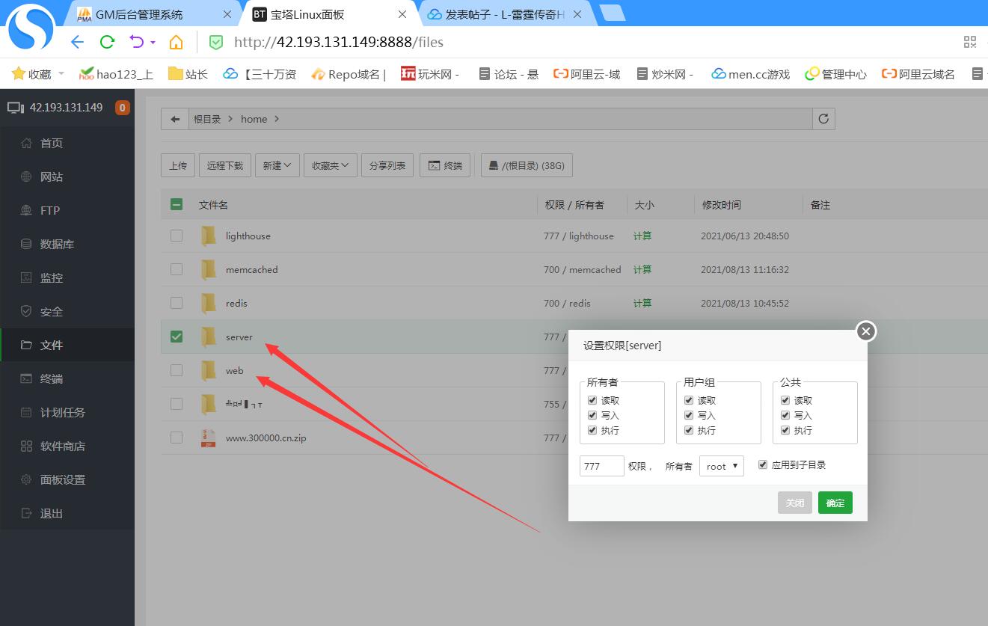Expand the 新建 dropdown menu
Viewport: 988px width, 626px height.
pos(277,166)
